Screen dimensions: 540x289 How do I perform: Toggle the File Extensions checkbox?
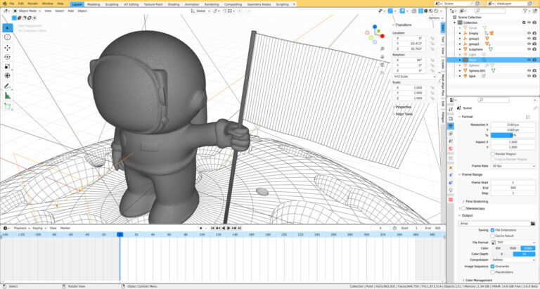click(493, 229)
